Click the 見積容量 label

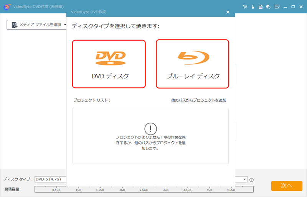tap(12, 189)
